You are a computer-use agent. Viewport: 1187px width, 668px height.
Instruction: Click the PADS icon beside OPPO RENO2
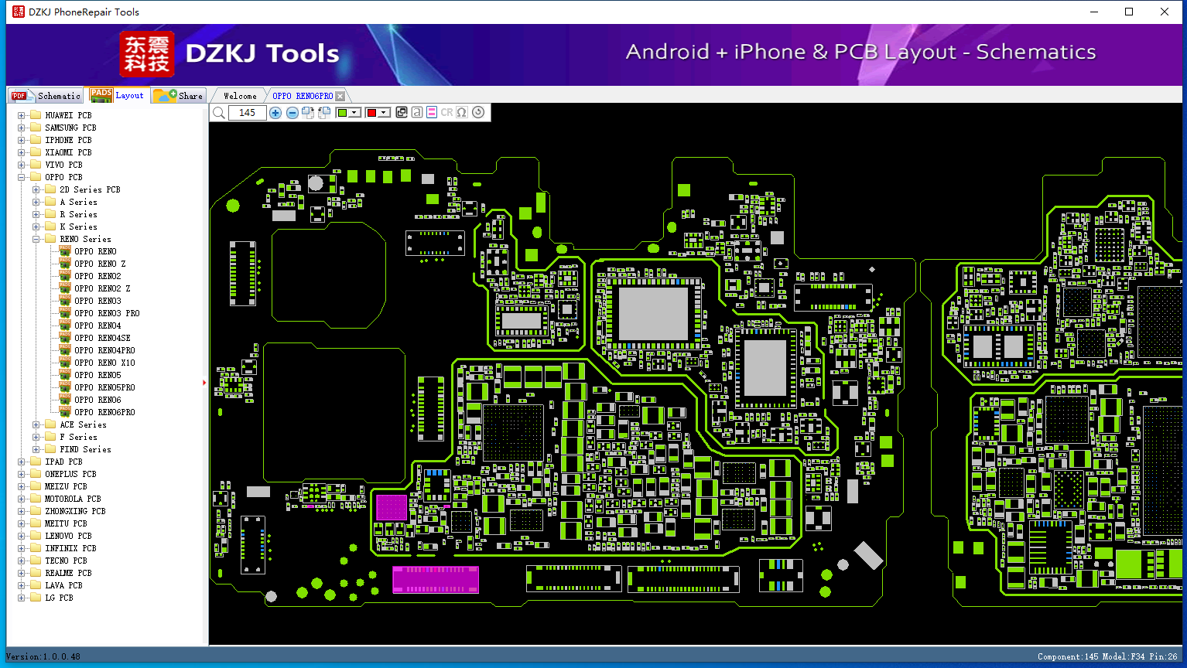65,276
